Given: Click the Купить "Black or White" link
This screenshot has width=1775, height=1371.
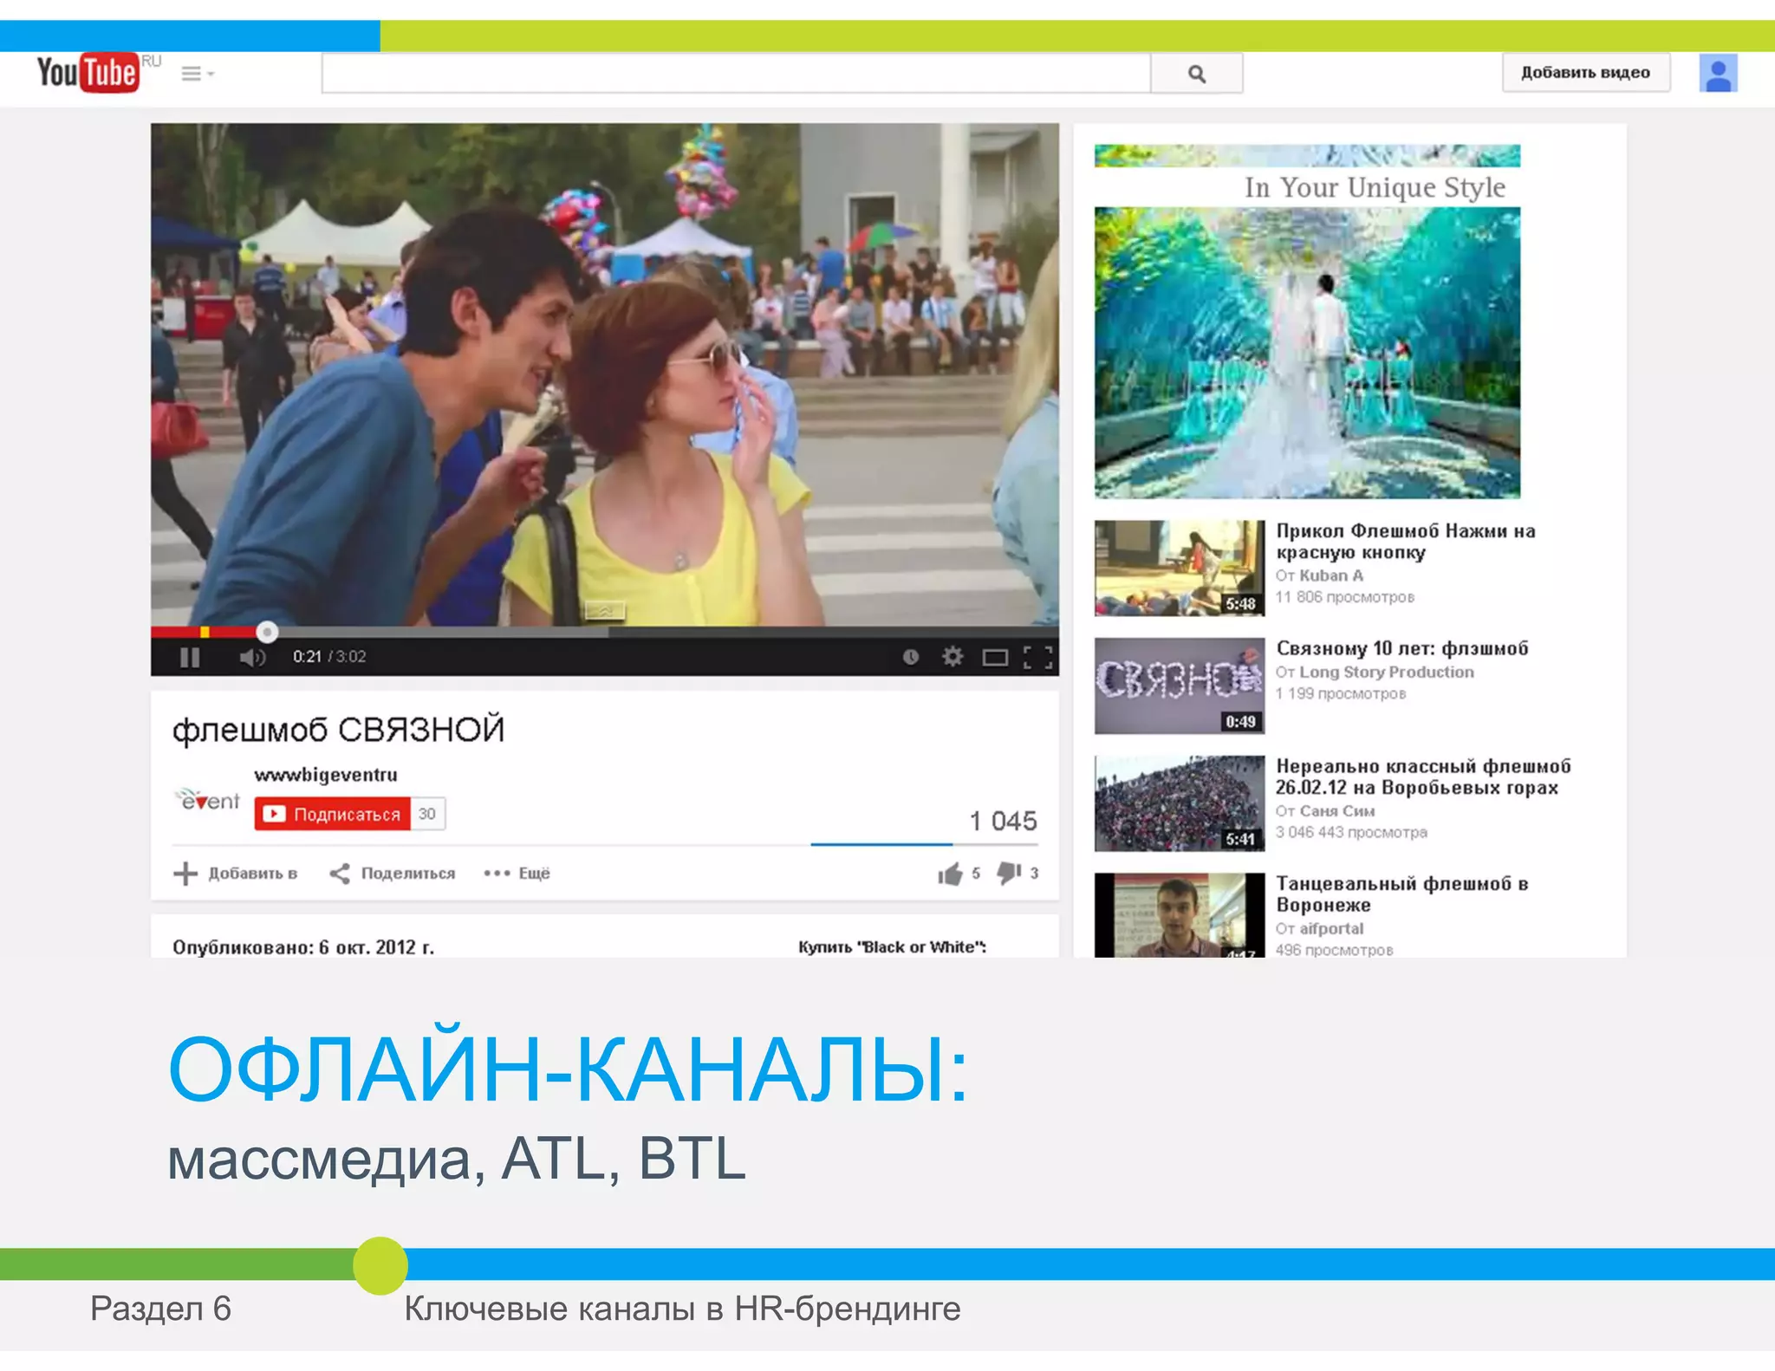Looking at the screenshot, I should pyautogui.click(x=892, y=947).
